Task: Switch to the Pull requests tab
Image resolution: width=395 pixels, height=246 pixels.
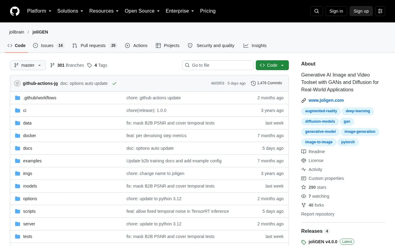Action: click(95, 46)
